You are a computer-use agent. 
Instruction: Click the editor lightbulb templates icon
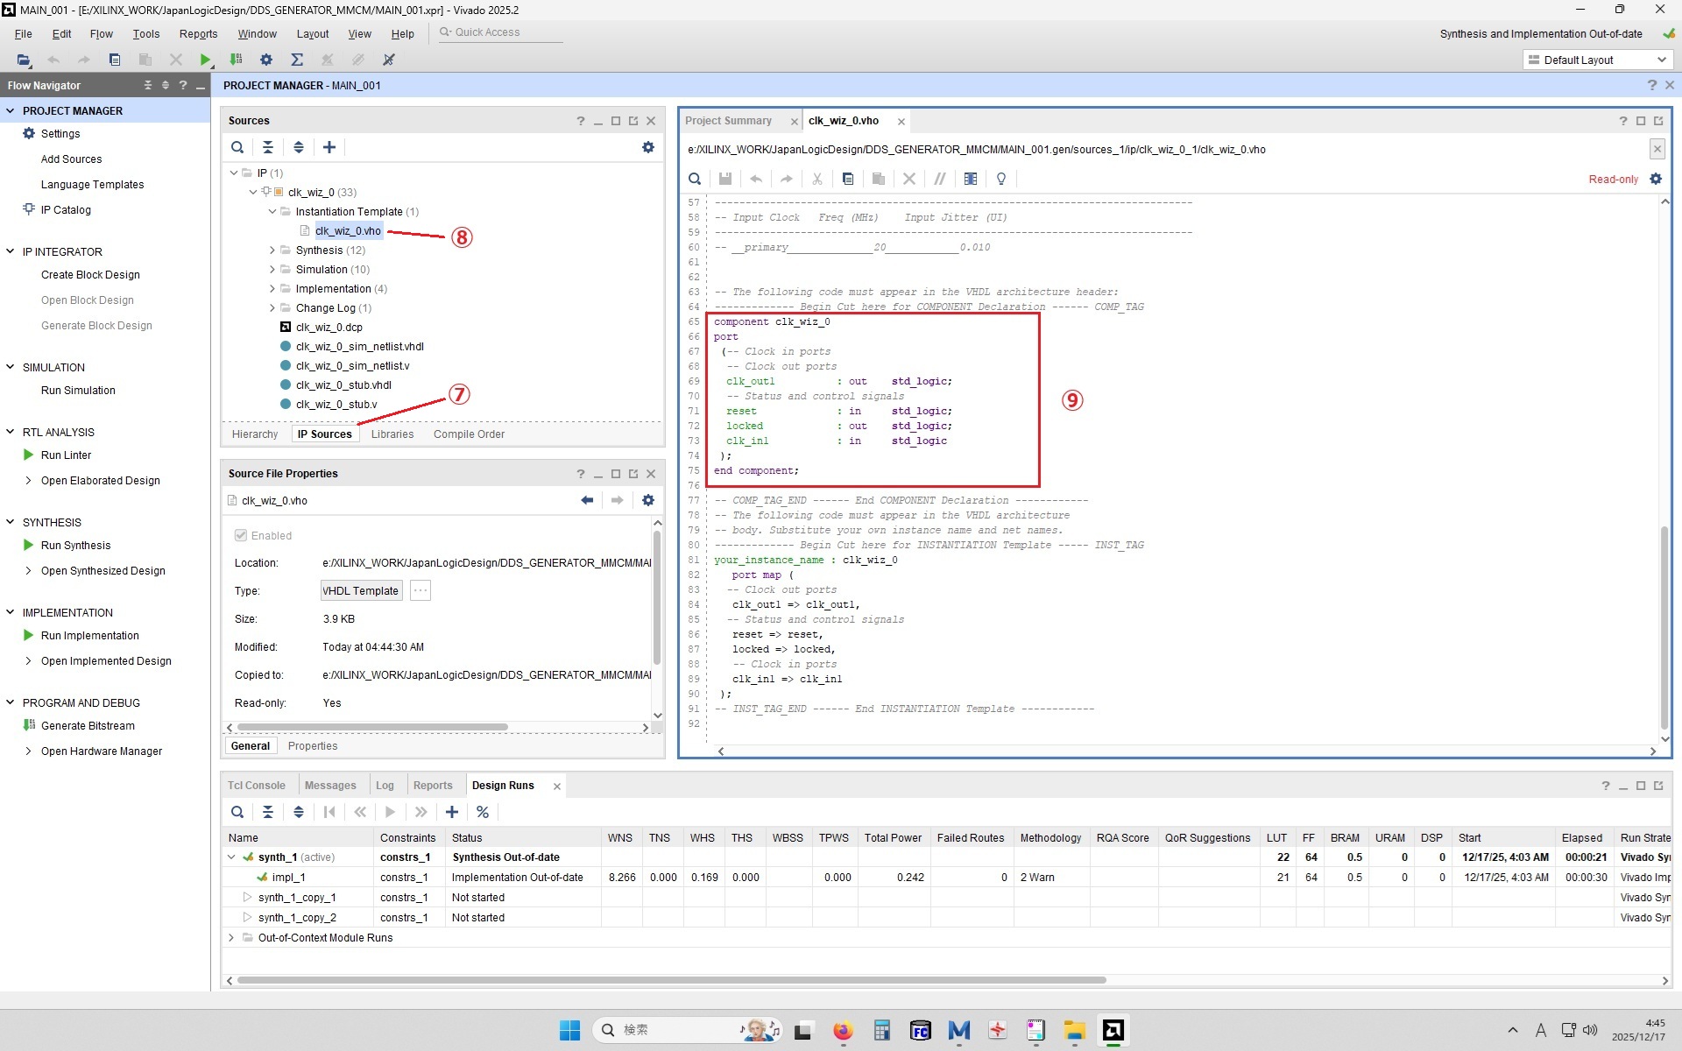tap(1001, 179)
